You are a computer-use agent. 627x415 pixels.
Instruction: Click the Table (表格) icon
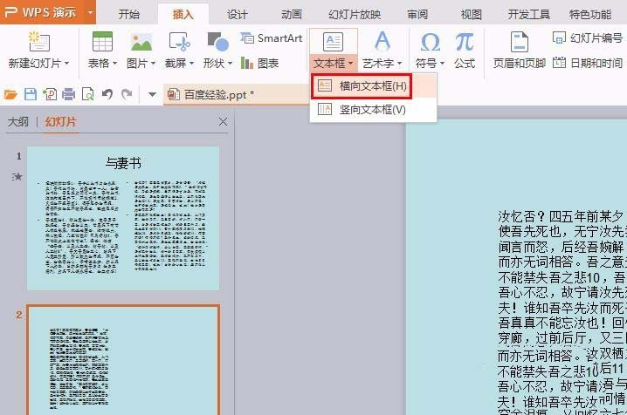coord(102,42)
